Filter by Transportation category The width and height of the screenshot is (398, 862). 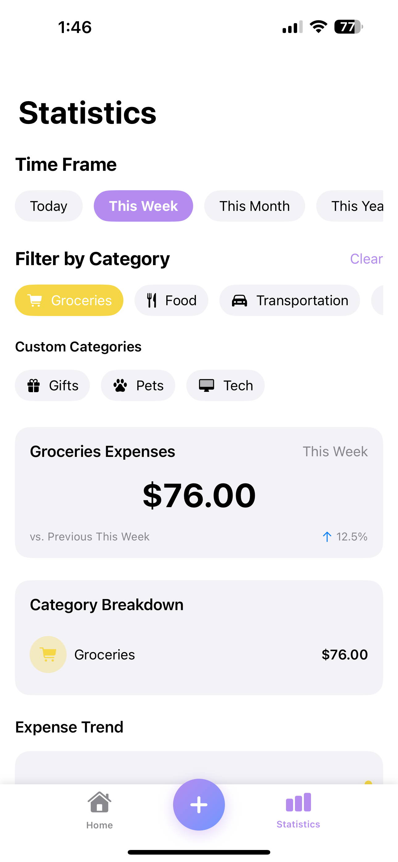point(290,301)
